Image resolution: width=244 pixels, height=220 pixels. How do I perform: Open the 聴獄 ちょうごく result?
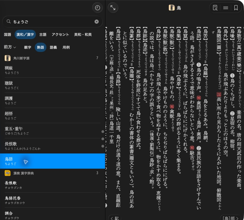(53, 85)
